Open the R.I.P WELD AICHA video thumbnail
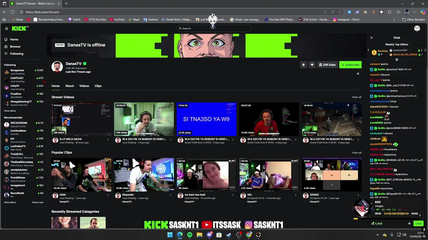The width and height of the screenshot is (428, 240). pyautogui.click(x=81, y=119)
